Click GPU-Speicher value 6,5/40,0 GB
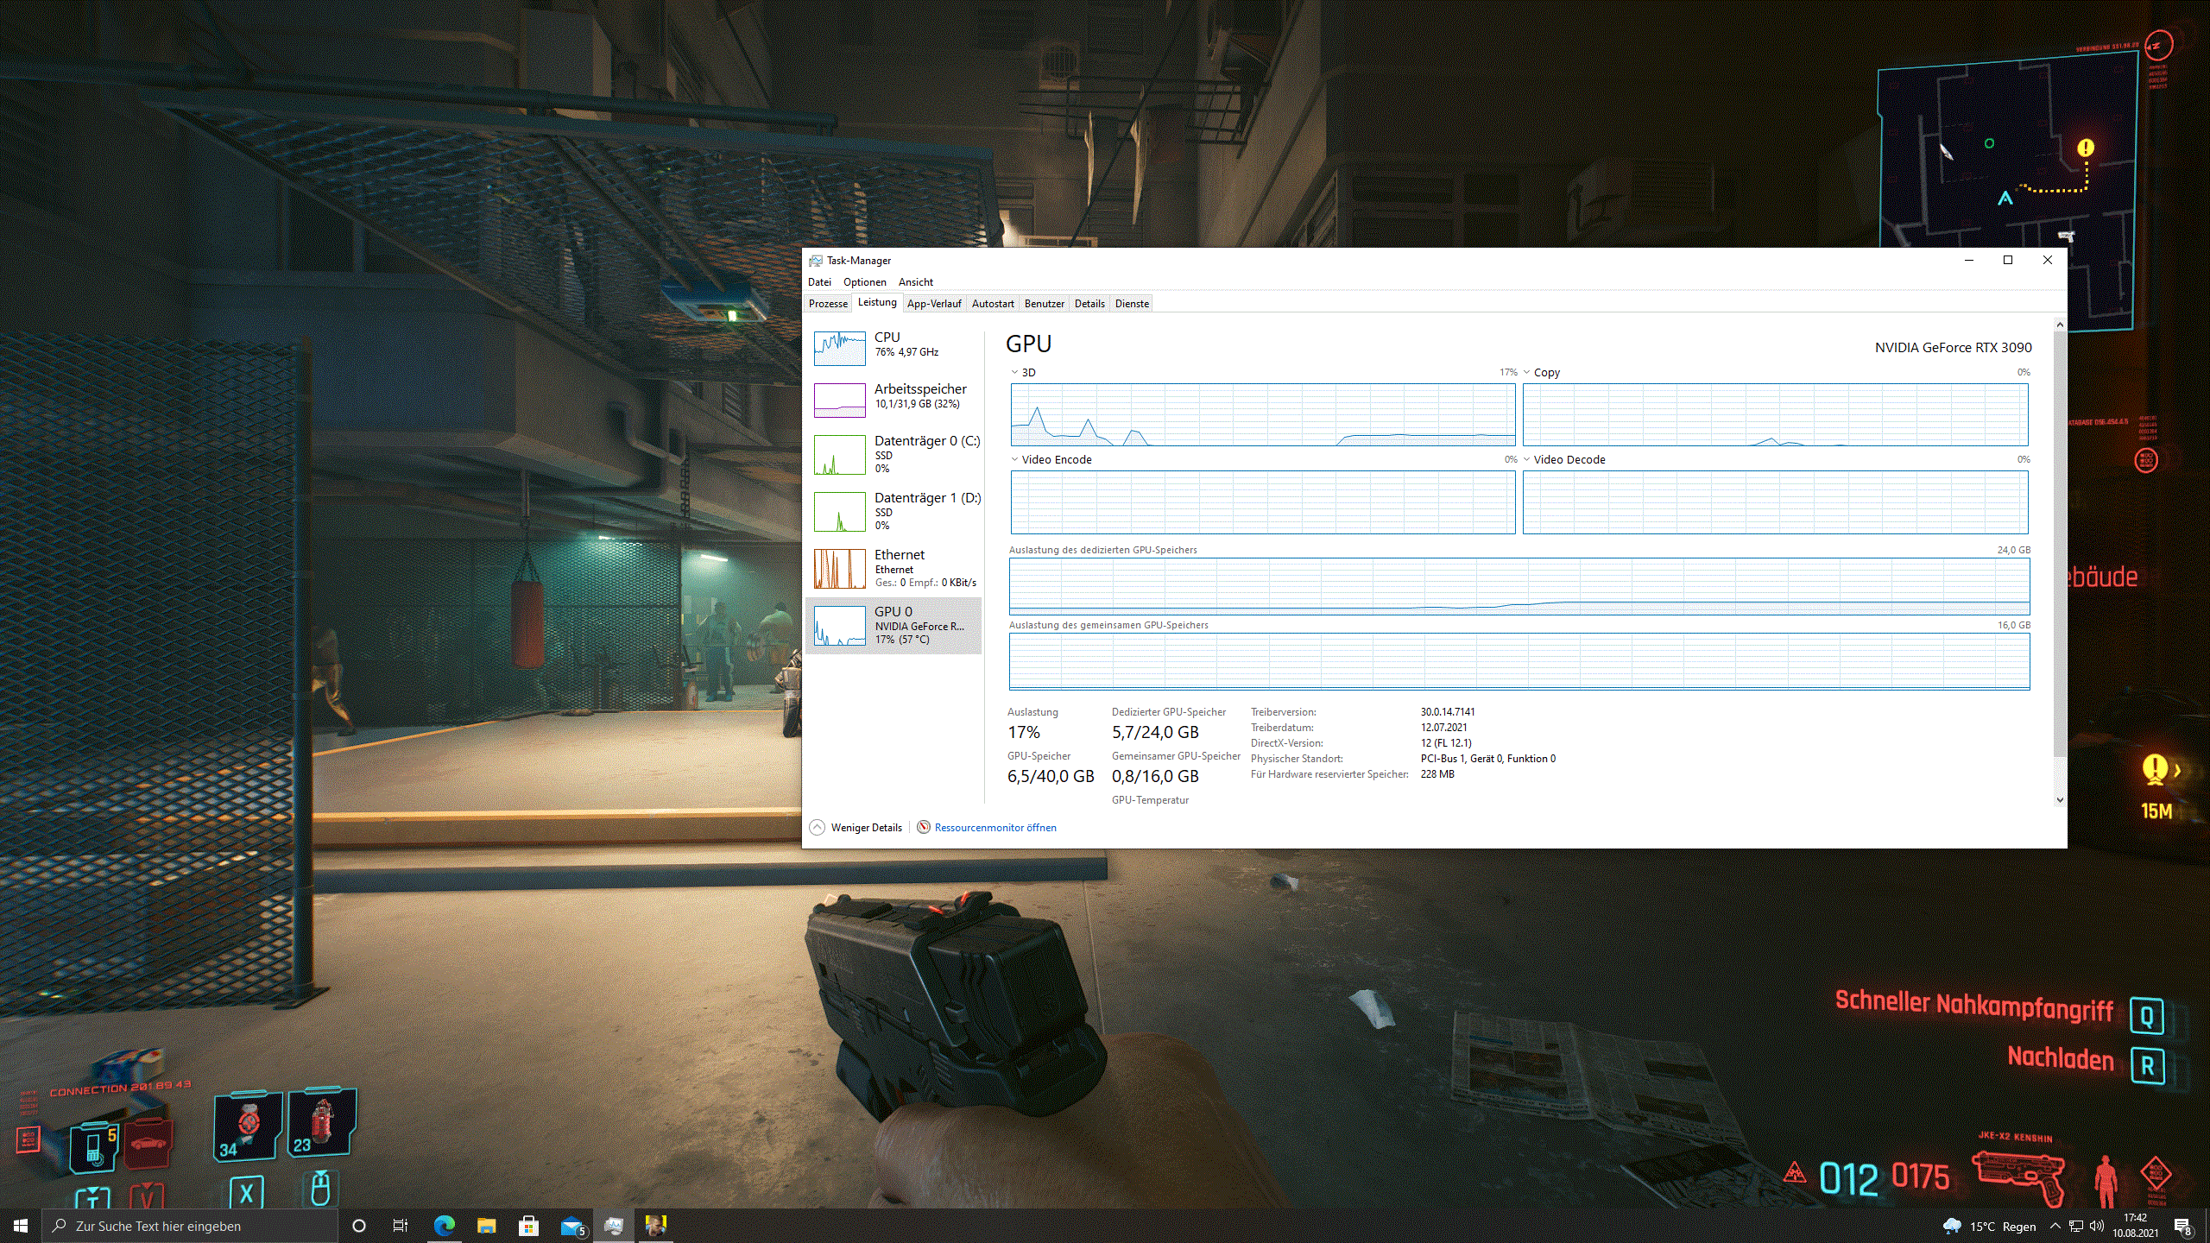 (x=1051, y=777)
